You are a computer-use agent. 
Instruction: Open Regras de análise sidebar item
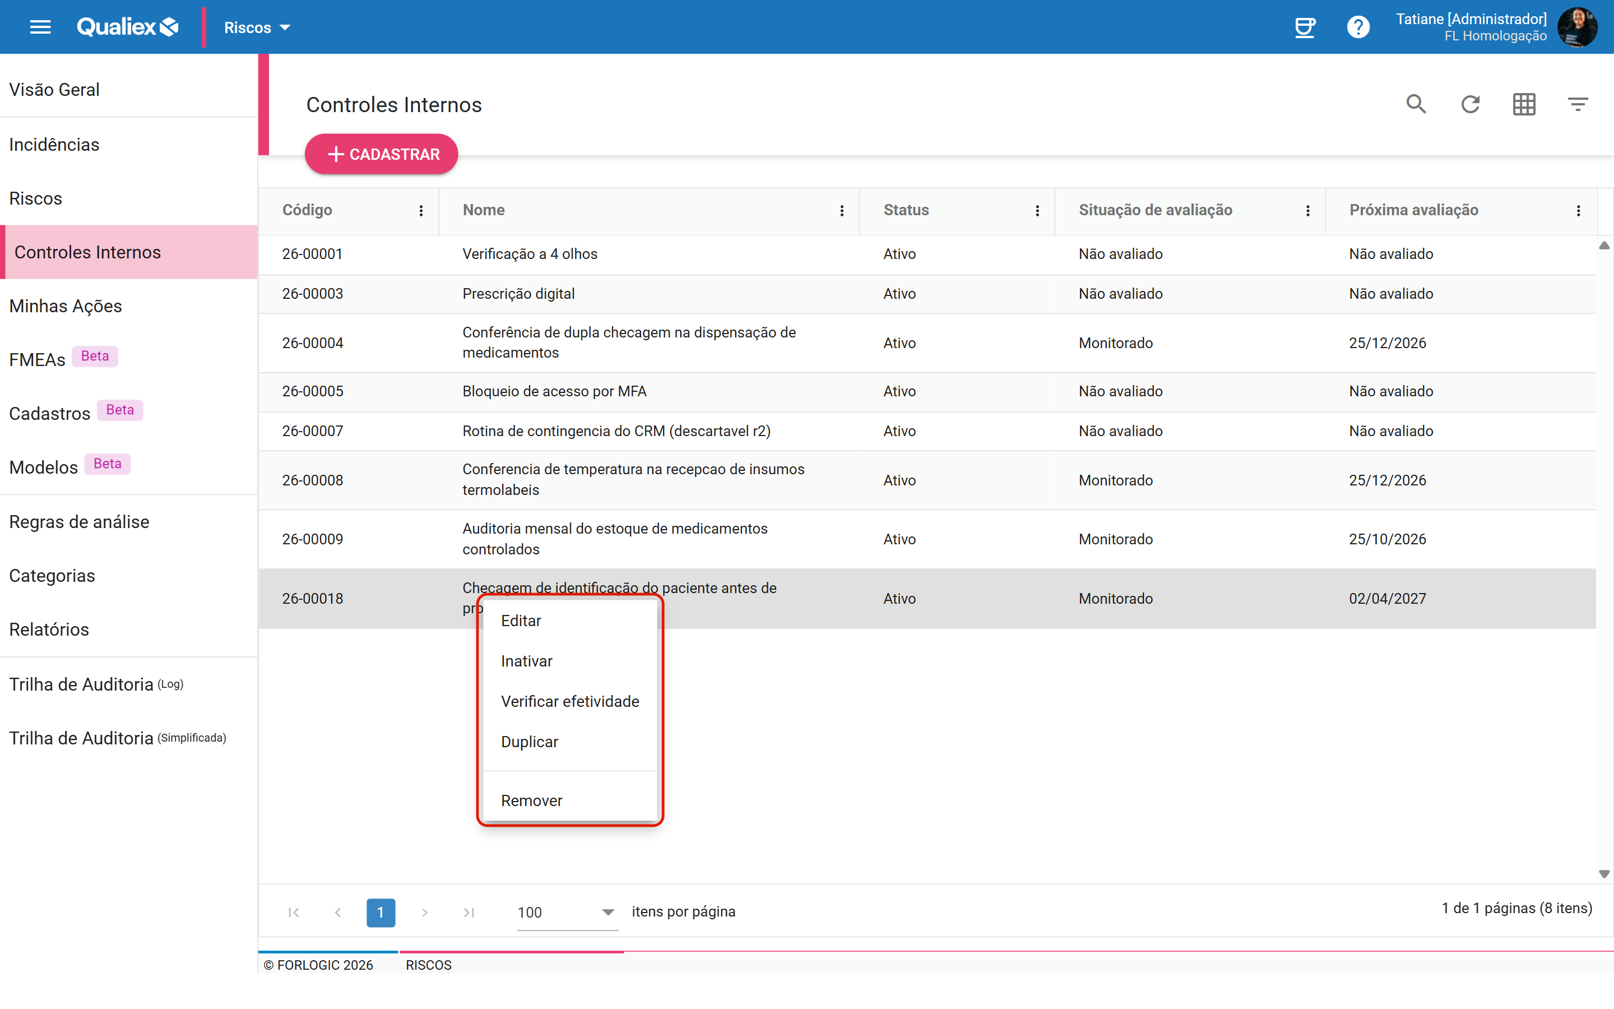pos(129,521)
